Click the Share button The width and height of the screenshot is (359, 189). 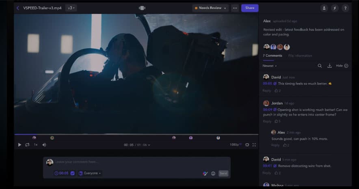[250, 8]
